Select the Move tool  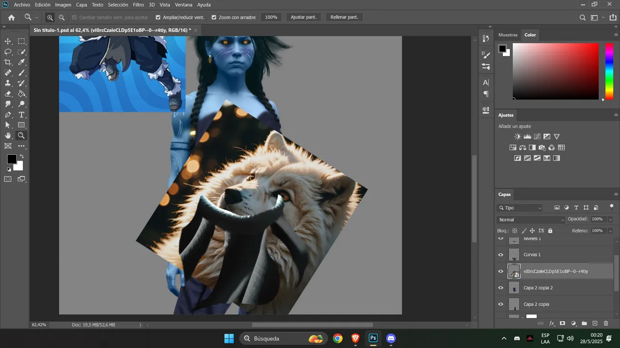click(8, 42)
